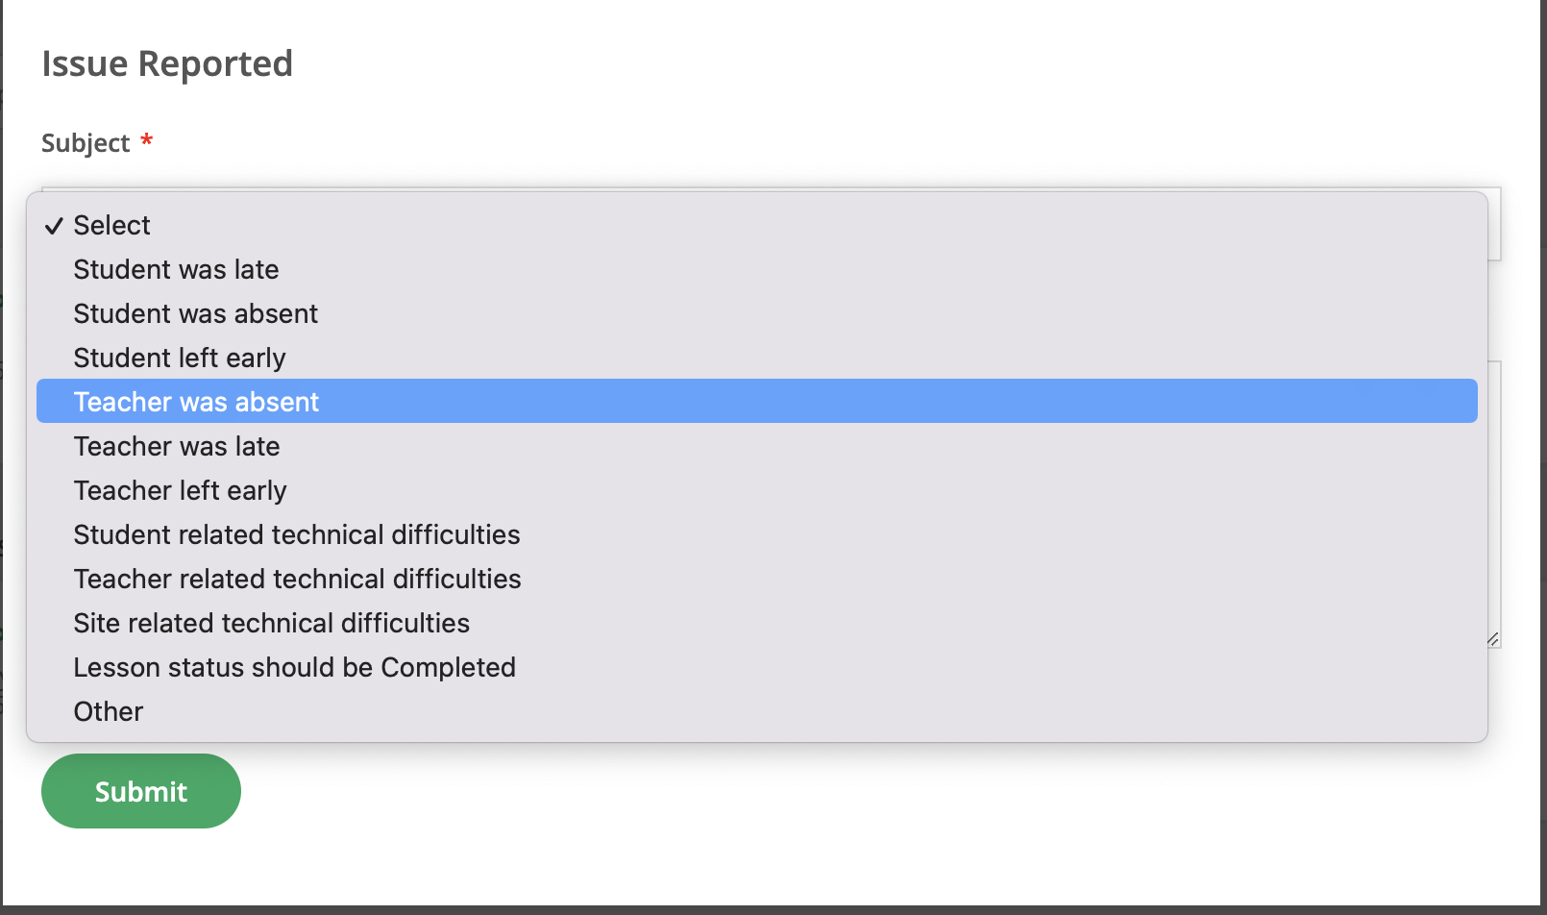Click the "Issue Reported" heading
The height and width of the screenshot is (915, 1547).
(x=167, y=64)
